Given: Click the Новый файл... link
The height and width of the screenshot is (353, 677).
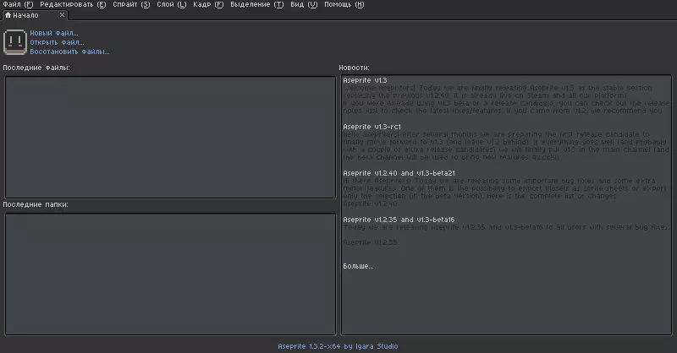Looking at the screenshot, I should point(54,33).
